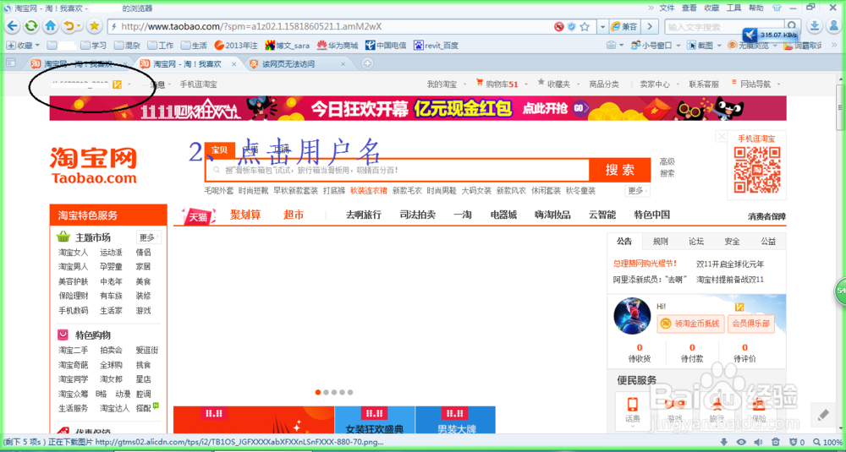Click the status bar trash cleanup icon
The width and height of the screenshot is (846, 452).
coord(775,443)
